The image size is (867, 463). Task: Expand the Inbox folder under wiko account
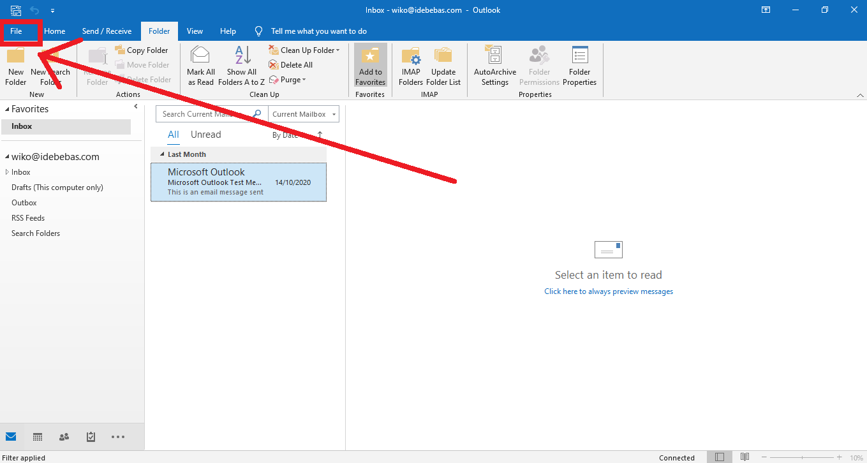tap(7, 172)
